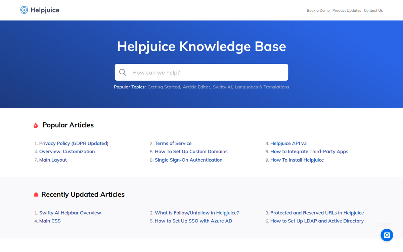Select Swifty AI popular topic
Screen dimensions: 403x252
(223, 87)
